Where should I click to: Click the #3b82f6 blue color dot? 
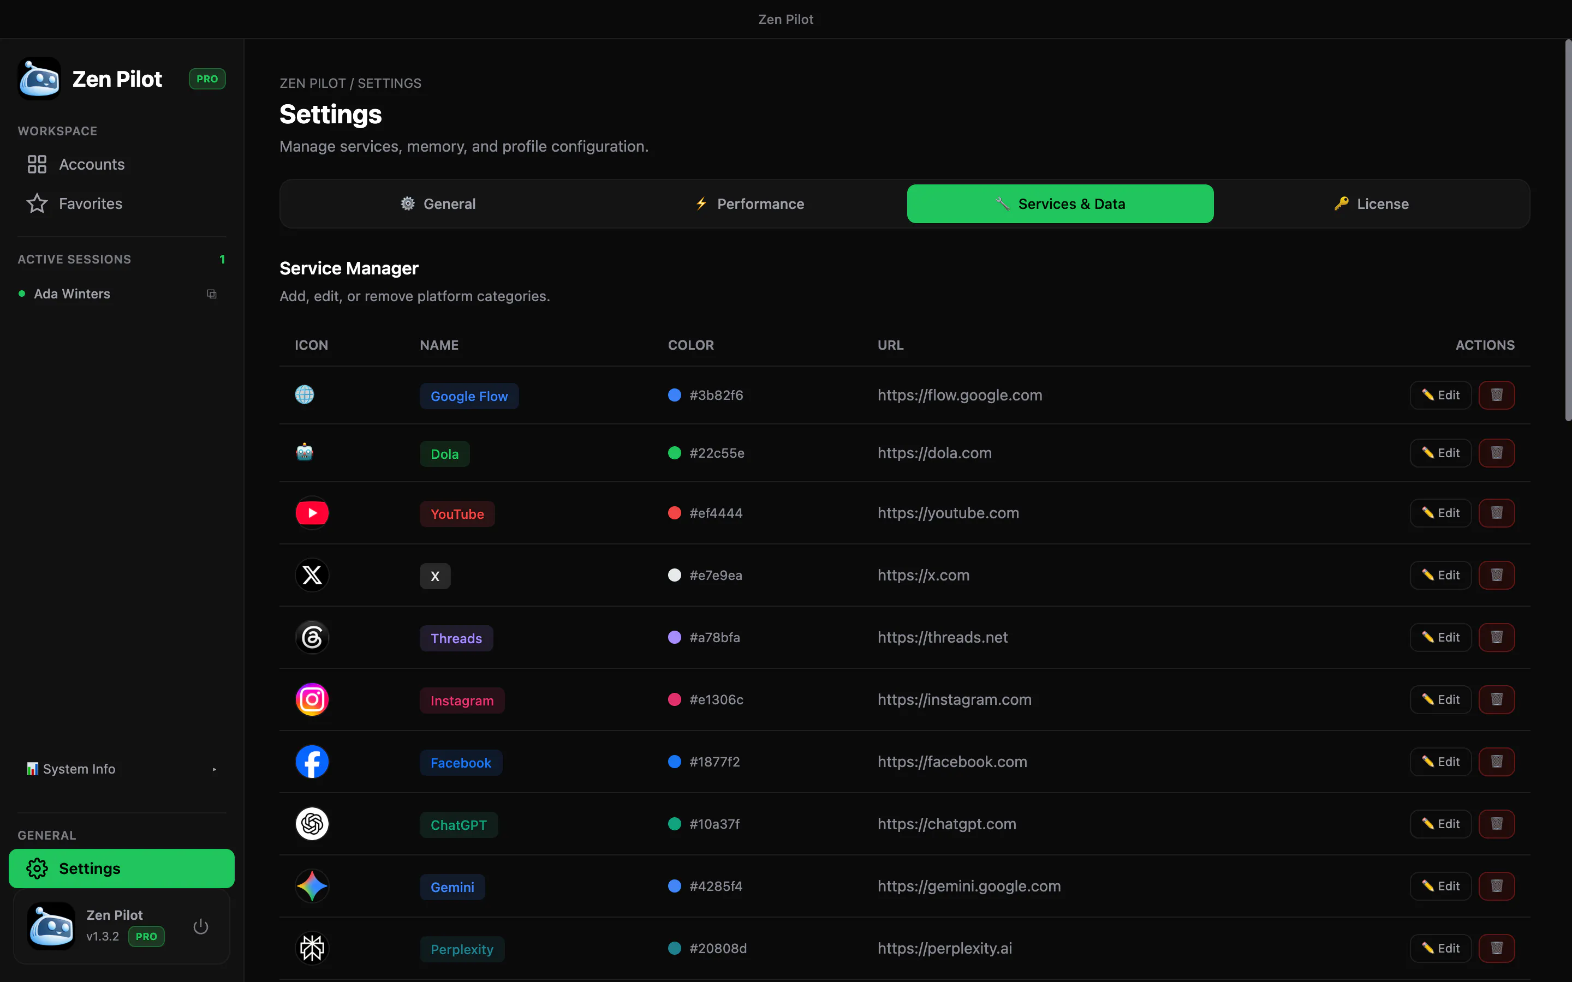(x=674, y=395)
